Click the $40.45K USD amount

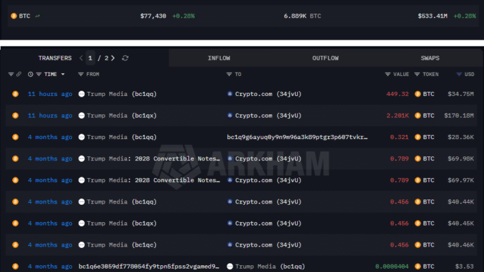(460, 223)
